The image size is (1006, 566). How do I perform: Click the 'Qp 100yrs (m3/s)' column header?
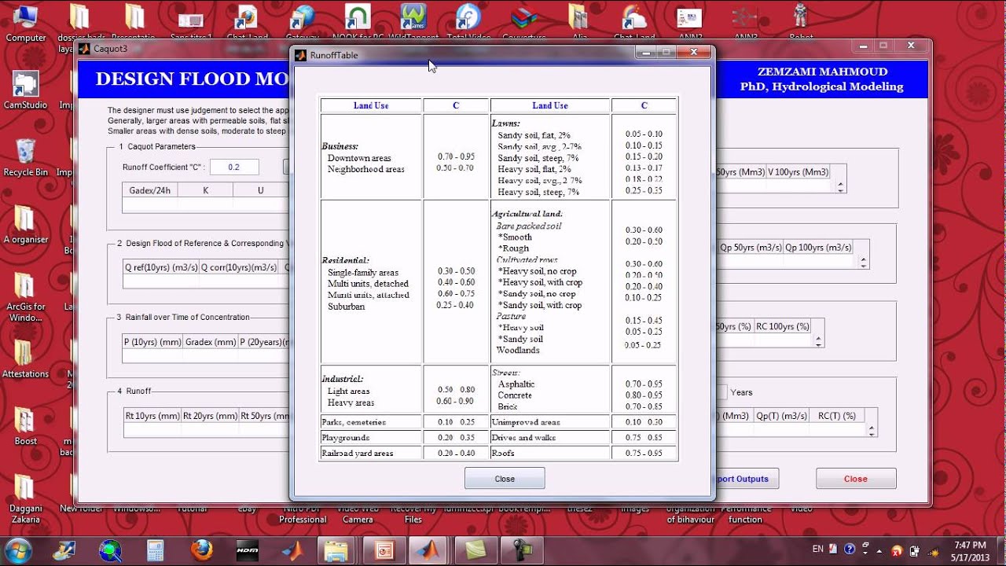pyautogui.click(x=818, y=247)
